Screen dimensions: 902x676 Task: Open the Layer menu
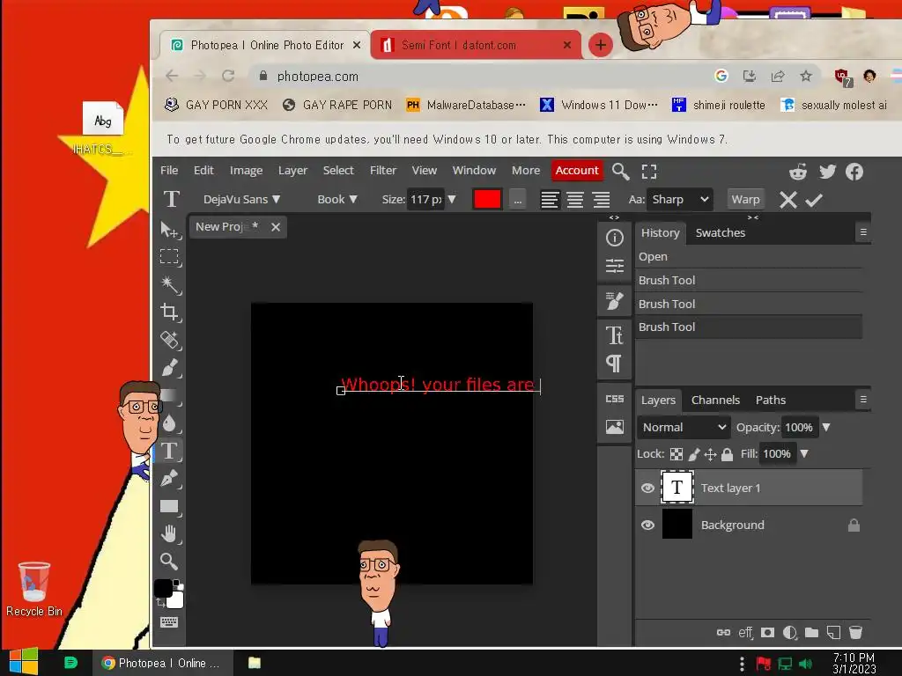click(x=292, y=170)
